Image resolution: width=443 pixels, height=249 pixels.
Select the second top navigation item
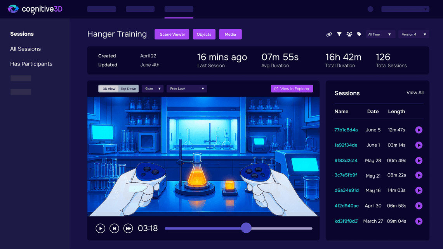pos(140,9)
